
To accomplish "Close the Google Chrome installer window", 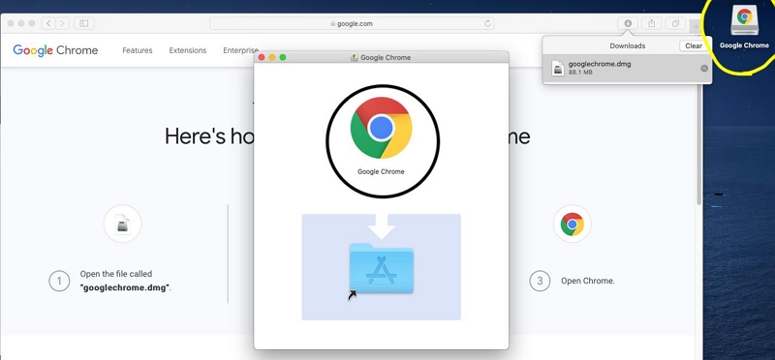I will point(262,57).
